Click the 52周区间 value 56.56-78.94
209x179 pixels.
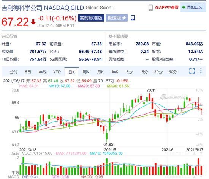click(x=90, y=59)
